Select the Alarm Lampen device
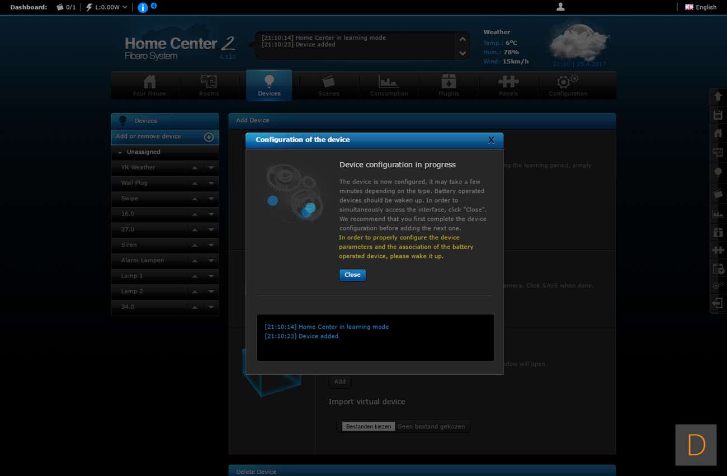Screen dimensions: 727x476 pos(143,261)
